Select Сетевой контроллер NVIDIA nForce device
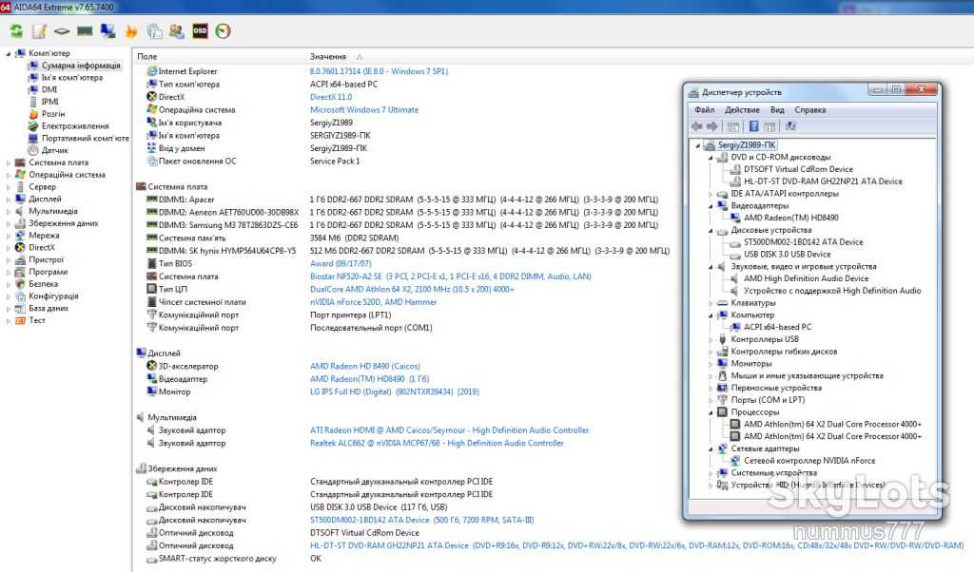This screenshot has height=572, width=974. pyautogui.click(x=809, y=461)
